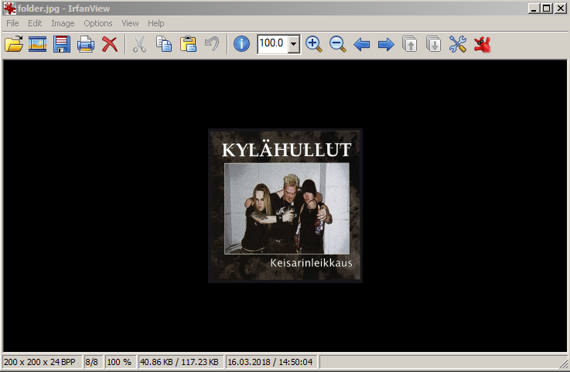Click the next page icon
This screenshot has height=372, width=570.
[434, 44]
